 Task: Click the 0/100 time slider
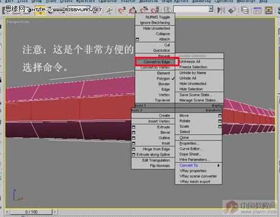pyautogui.click(x=31, y=212)
